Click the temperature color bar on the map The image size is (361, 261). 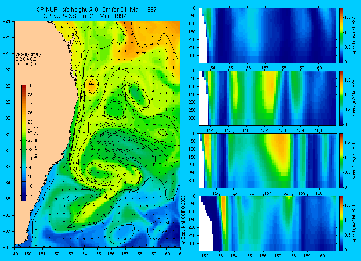(24, 143)
